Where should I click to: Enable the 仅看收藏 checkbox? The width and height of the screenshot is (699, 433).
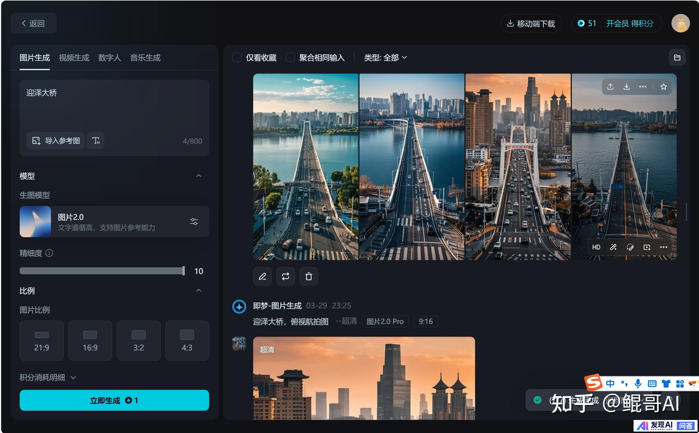coord(237,58)
